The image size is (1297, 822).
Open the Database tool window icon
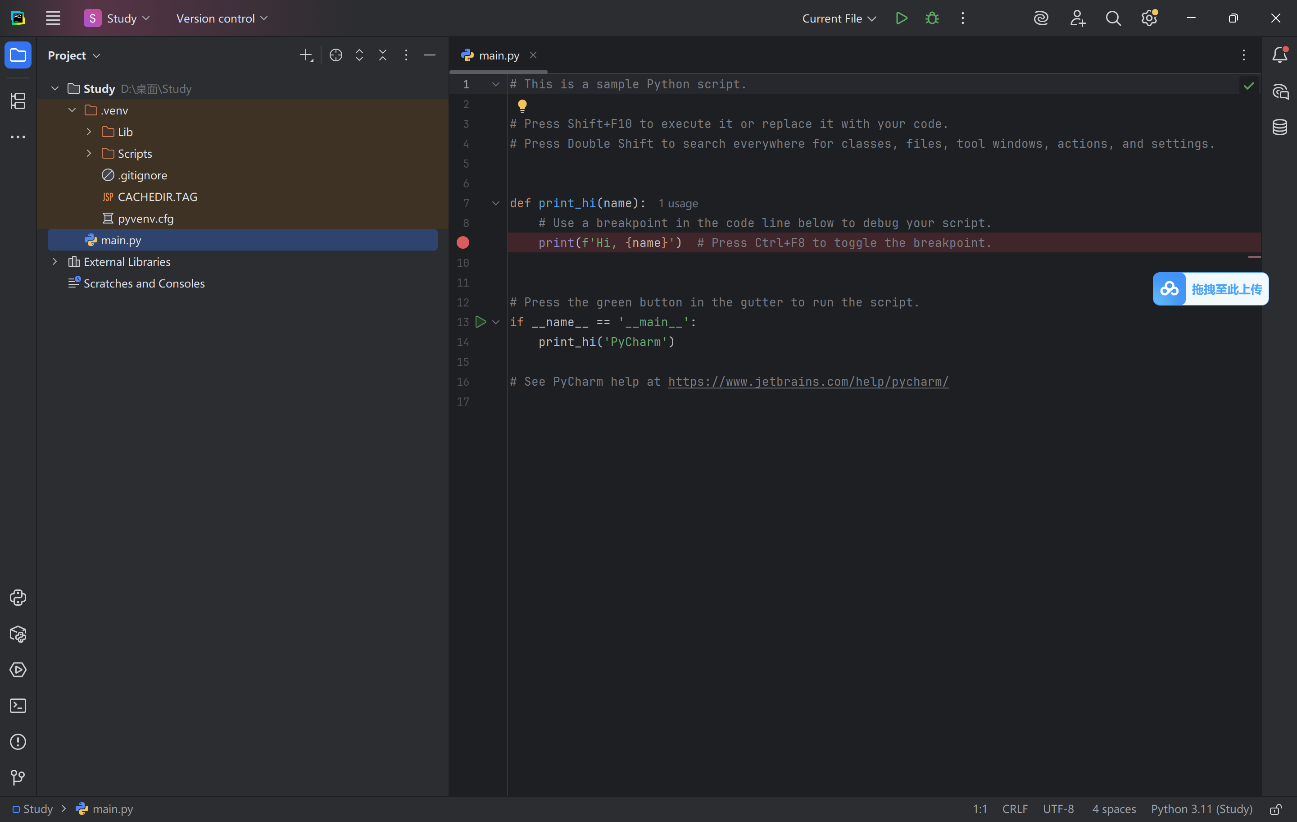tap(1280, 127)
